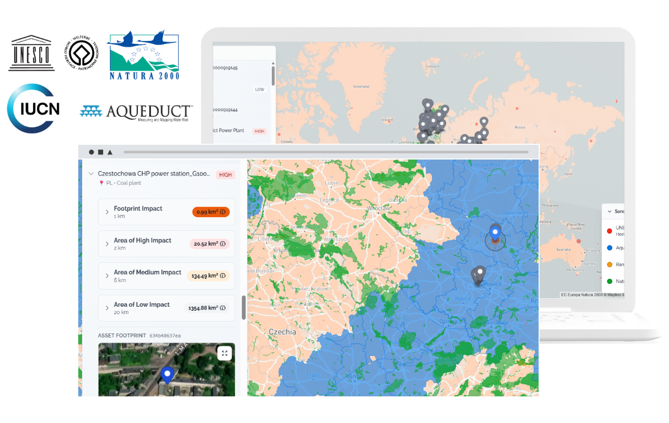Click info icon beside 1354.88 km² value

coord(223,308)
